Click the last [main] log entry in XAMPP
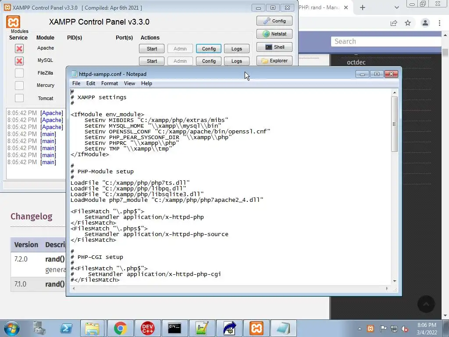 [x=48, y=162]
